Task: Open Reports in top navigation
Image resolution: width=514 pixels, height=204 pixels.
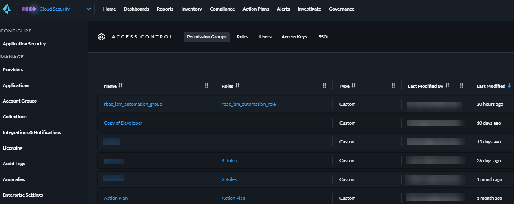Action: click(165, 9)
